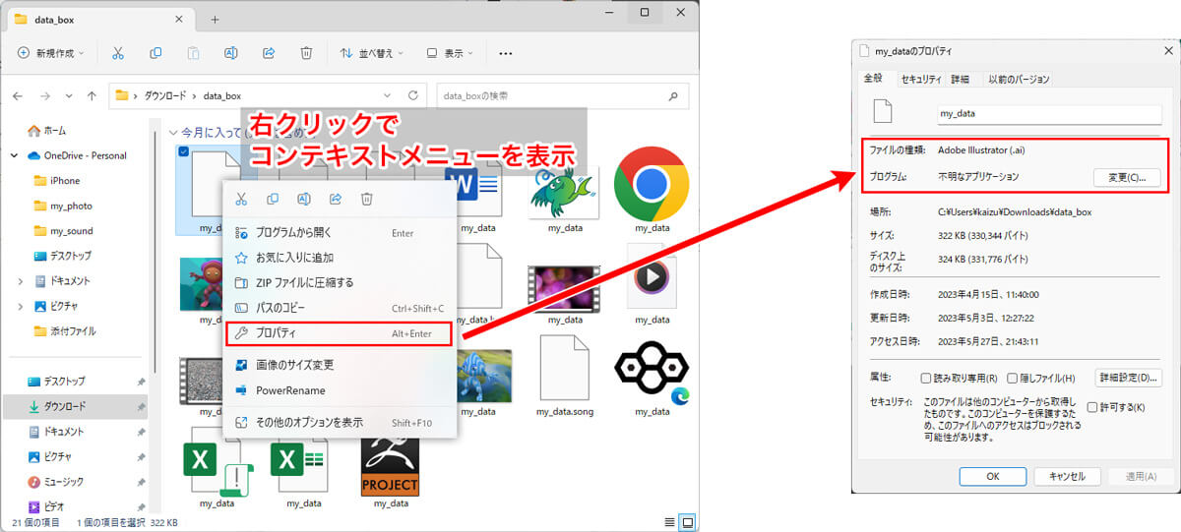Choose パスのコピー in context menu
This screenshot has width=1181, height=532.
point(342,308)
